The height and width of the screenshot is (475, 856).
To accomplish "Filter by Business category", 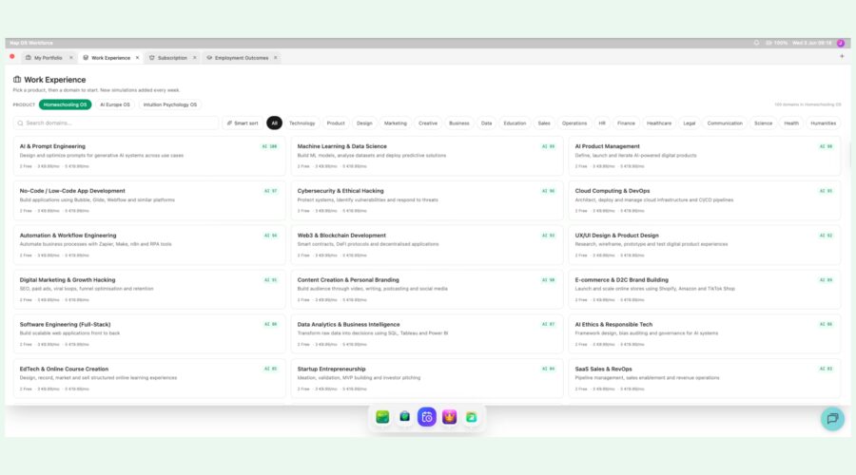I will (x=459, y=123).
